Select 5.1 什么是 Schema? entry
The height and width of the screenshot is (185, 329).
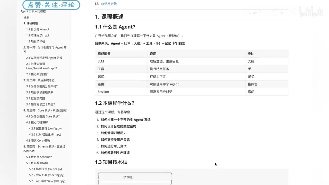coord(39,157)
